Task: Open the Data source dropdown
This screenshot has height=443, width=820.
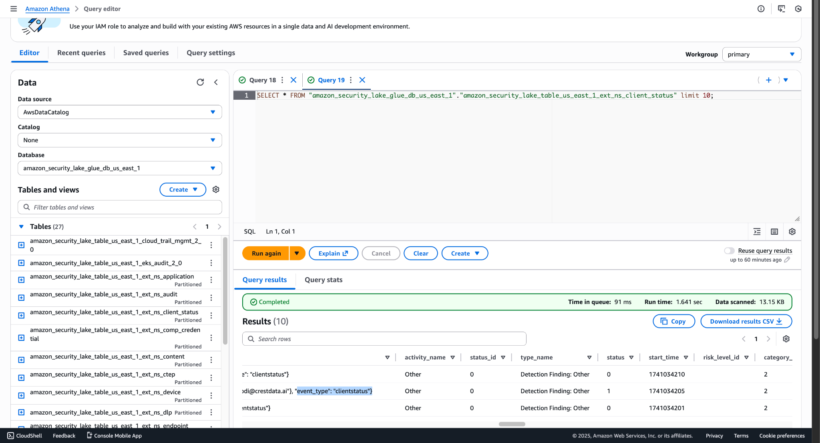Action: click(x=120, y=112)
